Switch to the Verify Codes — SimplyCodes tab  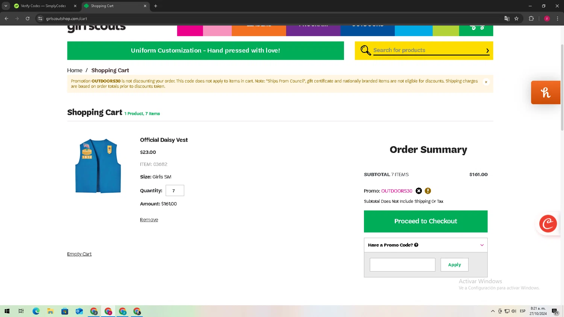[x=43, y=6]
